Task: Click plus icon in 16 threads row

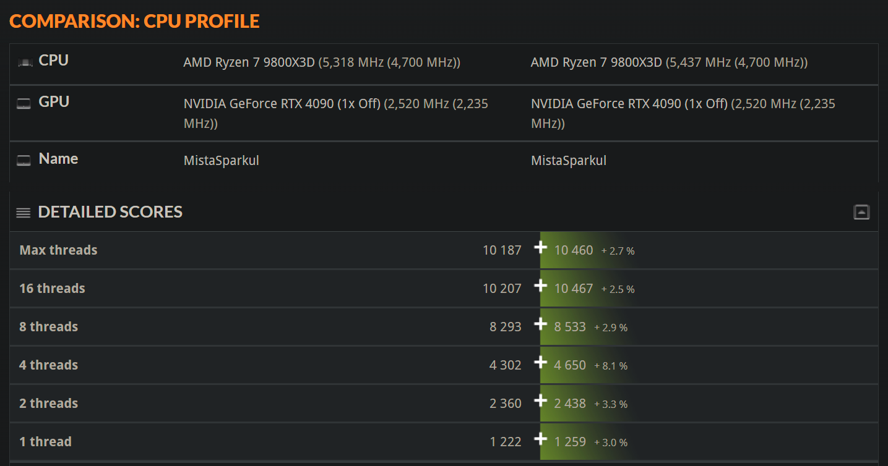Action: (x=541, y=286)
